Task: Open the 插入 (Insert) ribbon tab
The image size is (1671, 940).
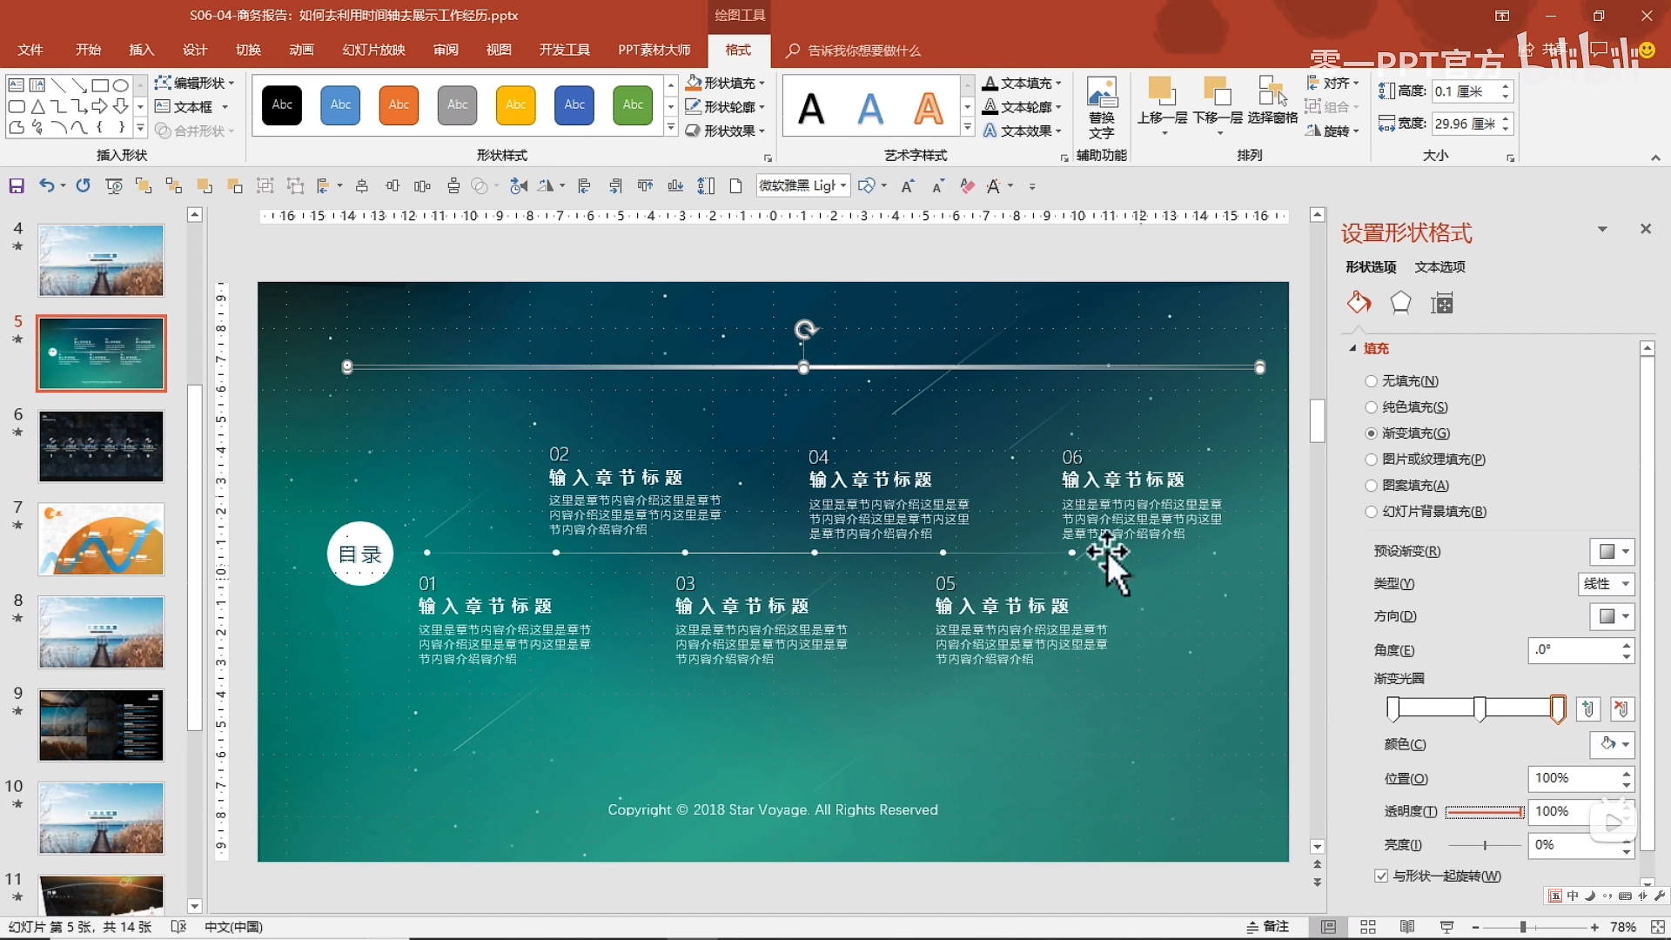Action: [x=142, y=50]
